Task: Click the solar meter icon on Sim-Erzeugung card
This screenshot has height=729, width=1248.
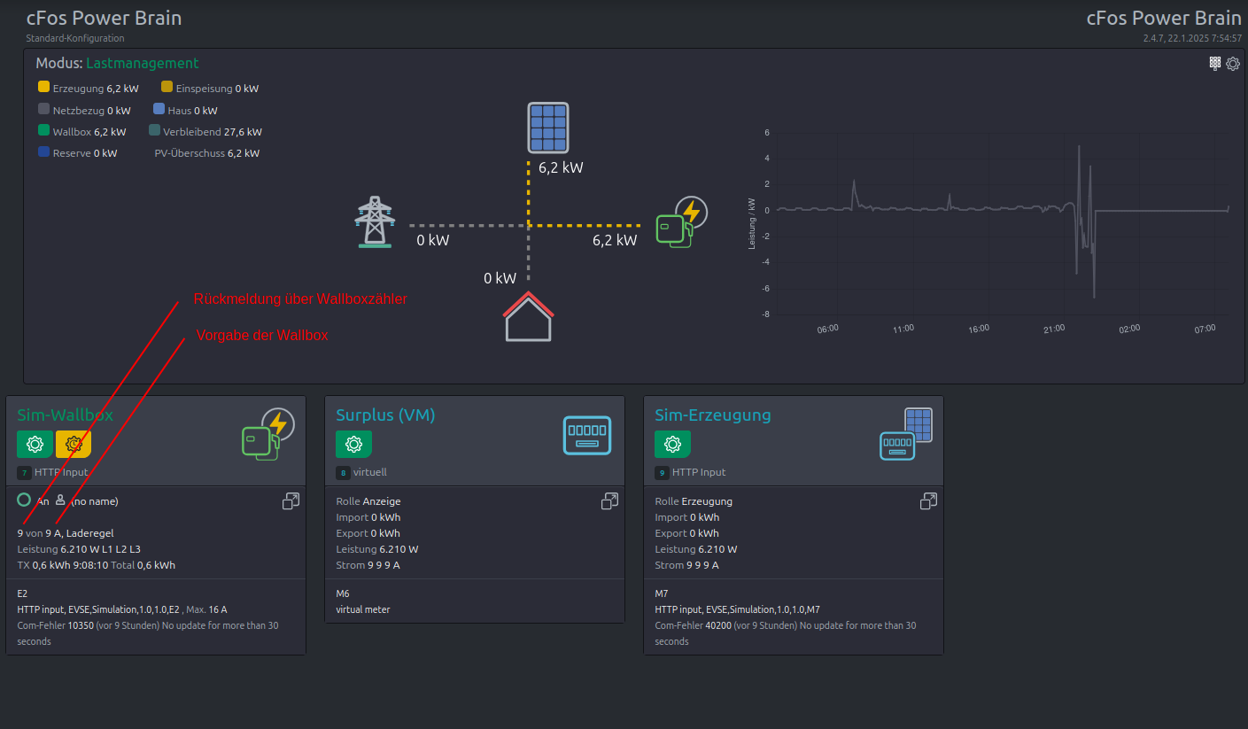Action: tap(906, 434)
